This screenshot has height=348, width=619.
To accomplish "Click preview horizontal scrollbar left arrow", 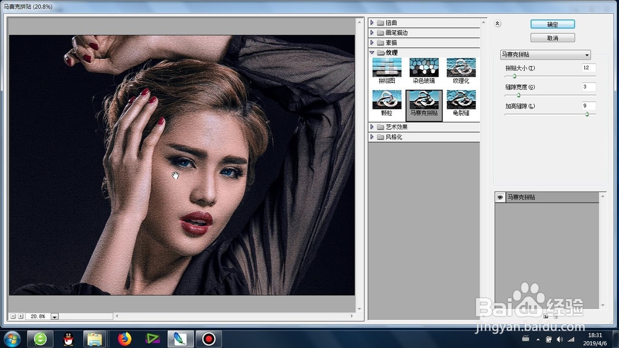I will [x=117, y=316].
